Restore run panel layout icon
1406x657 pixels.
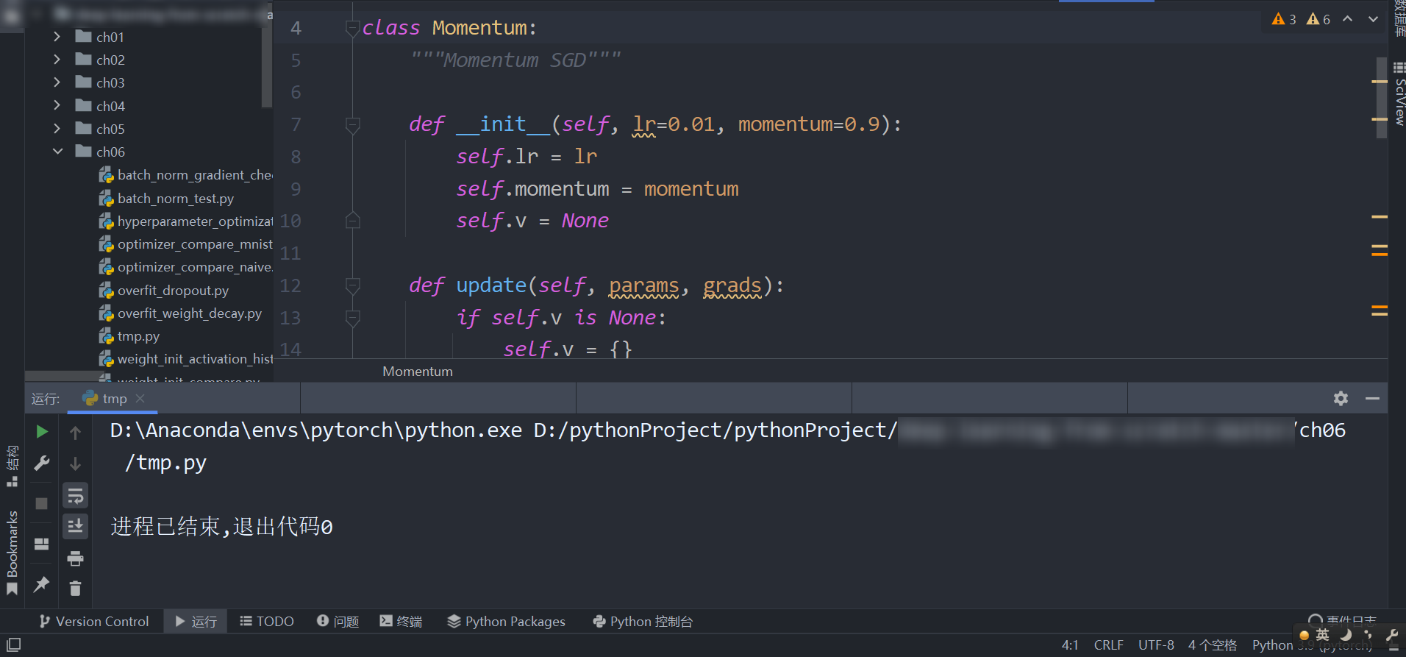tap(42, 544)
